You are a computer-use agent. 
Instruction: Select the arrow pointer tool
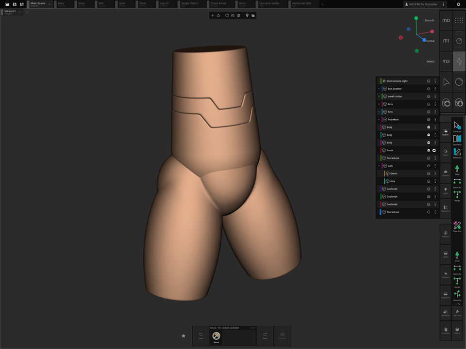click(446, 82)
